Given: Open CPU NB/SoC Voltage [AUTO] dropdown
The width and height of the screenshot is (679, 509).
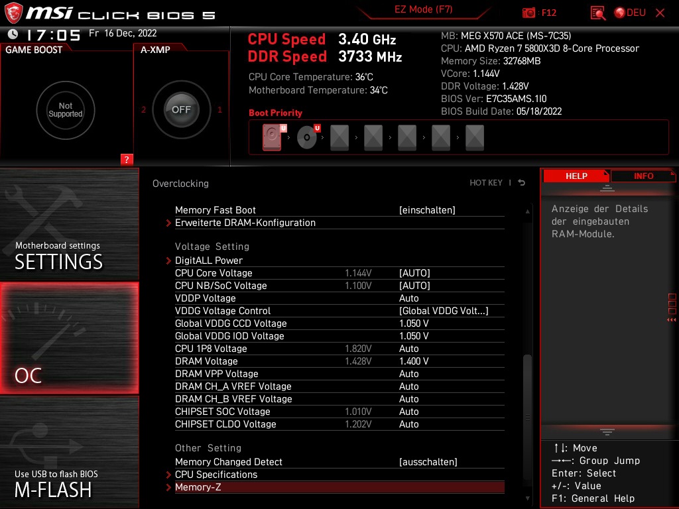Looking at the screenshot, I should pos(414,286).
